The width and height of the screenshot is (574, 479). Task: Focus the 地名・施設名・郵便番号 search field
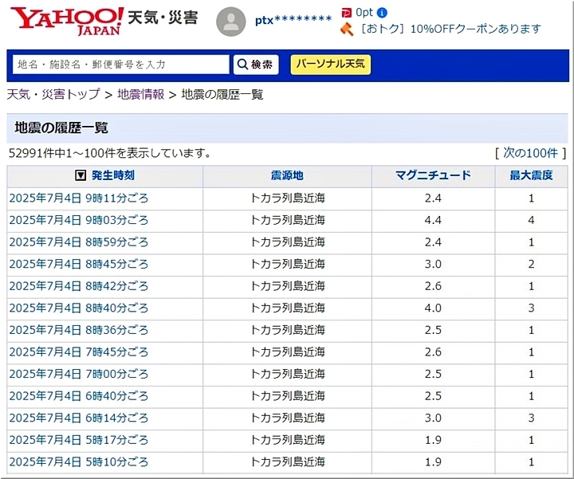pyautogui.click(x=120, y=65)
